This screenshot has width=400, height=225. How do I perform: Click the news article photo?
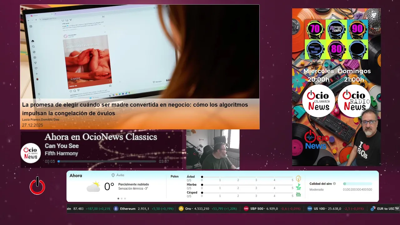point(140,52)
